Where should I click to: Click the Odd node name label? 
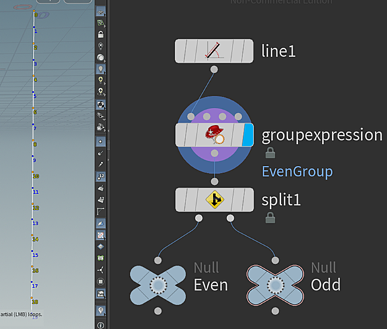tap(326, 285)
